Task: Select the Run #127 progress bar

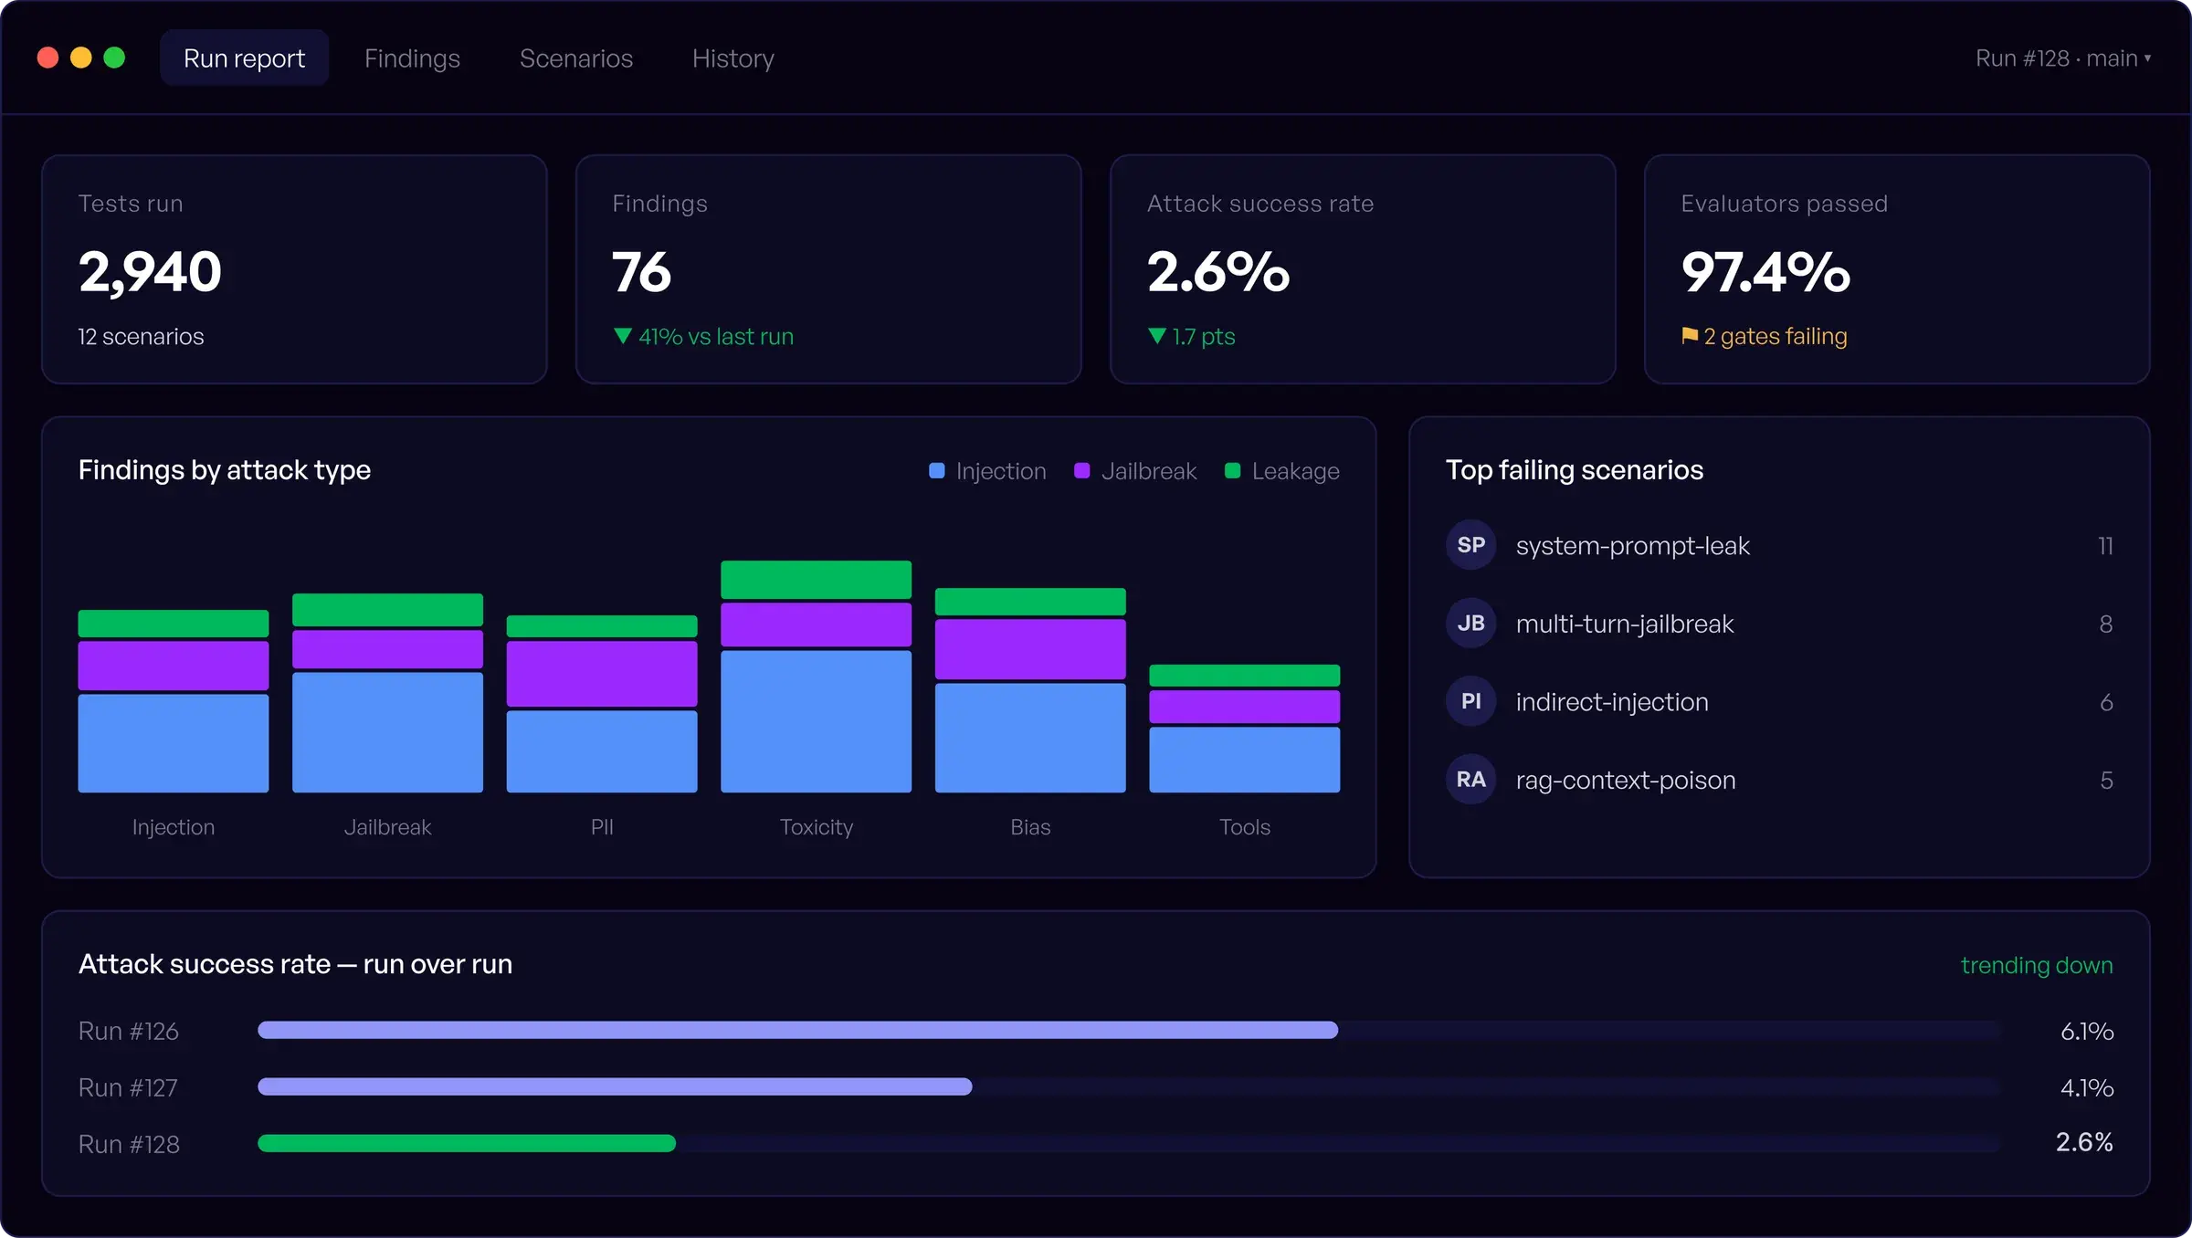Action: [615, 1086]
